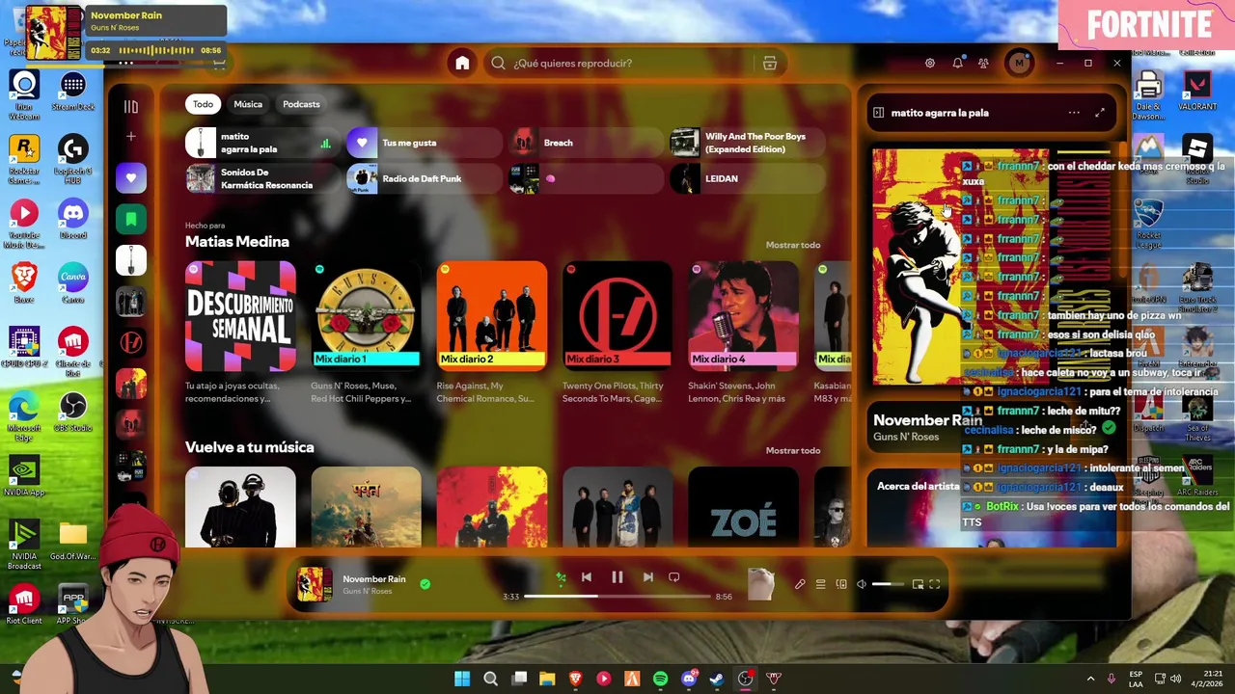The width and height of the screenshot is (1235, 694).
Task: Open the 'ZOÉ' album in recents
Action: [x=743, y=507]
